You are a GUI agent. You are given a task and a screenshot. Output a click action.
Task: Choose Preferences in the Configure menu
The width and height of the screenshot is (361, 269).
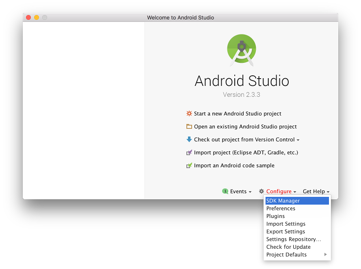click(x=297, y=208)
